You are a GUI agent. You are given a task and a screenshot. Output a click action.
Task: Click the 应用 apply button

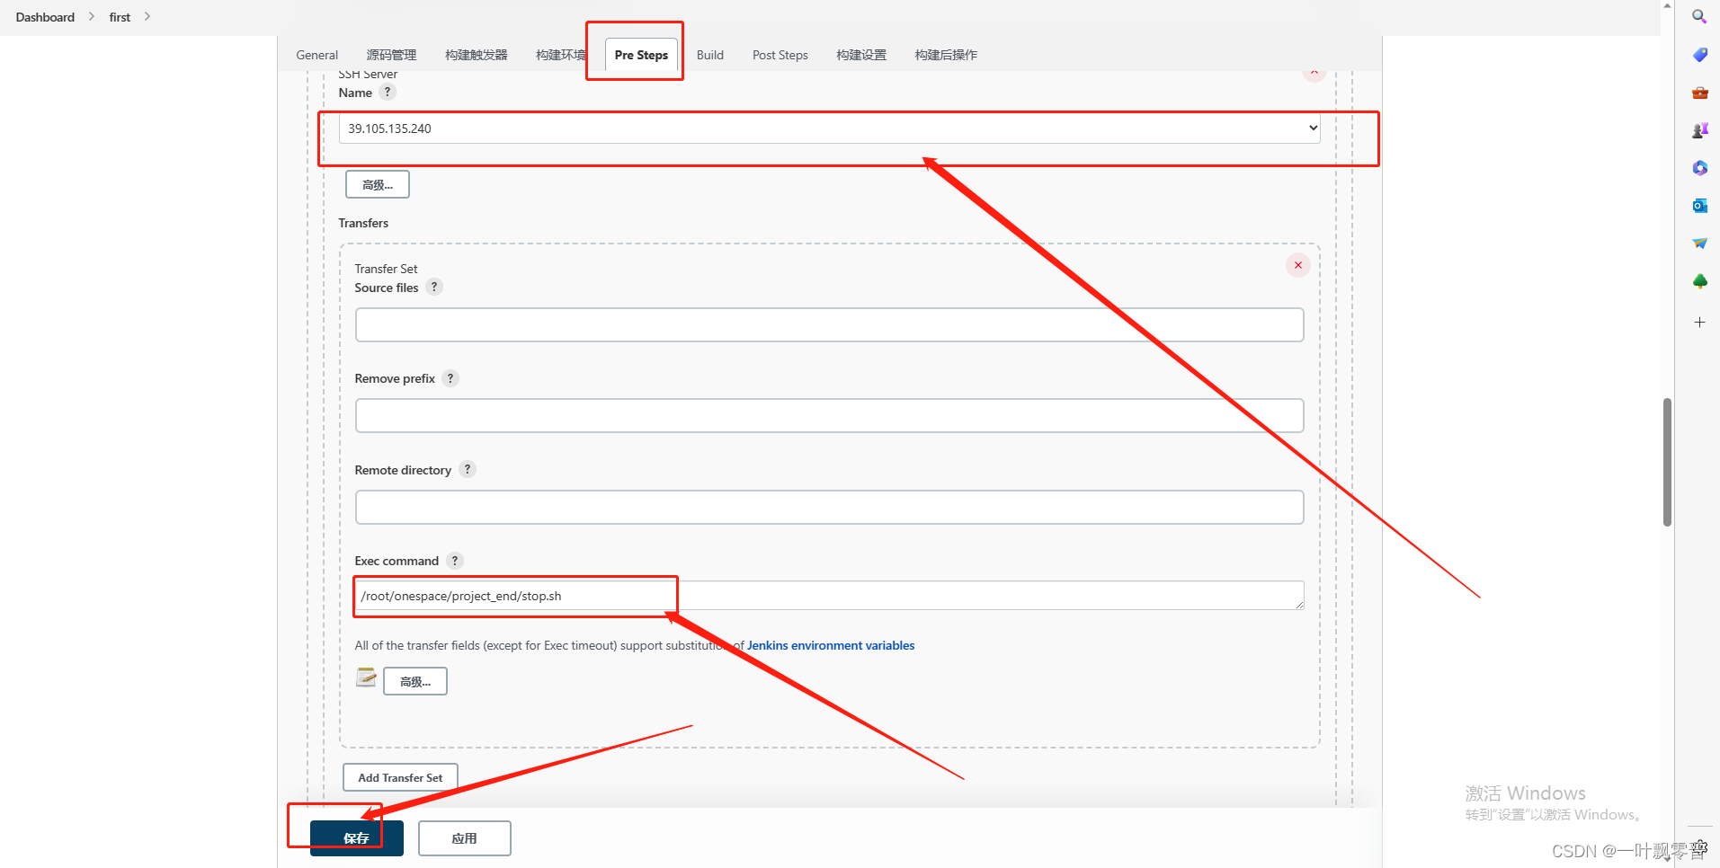coord(464,838)
